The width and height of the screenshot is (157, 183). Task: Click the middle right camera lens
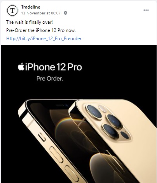(114, 121)
